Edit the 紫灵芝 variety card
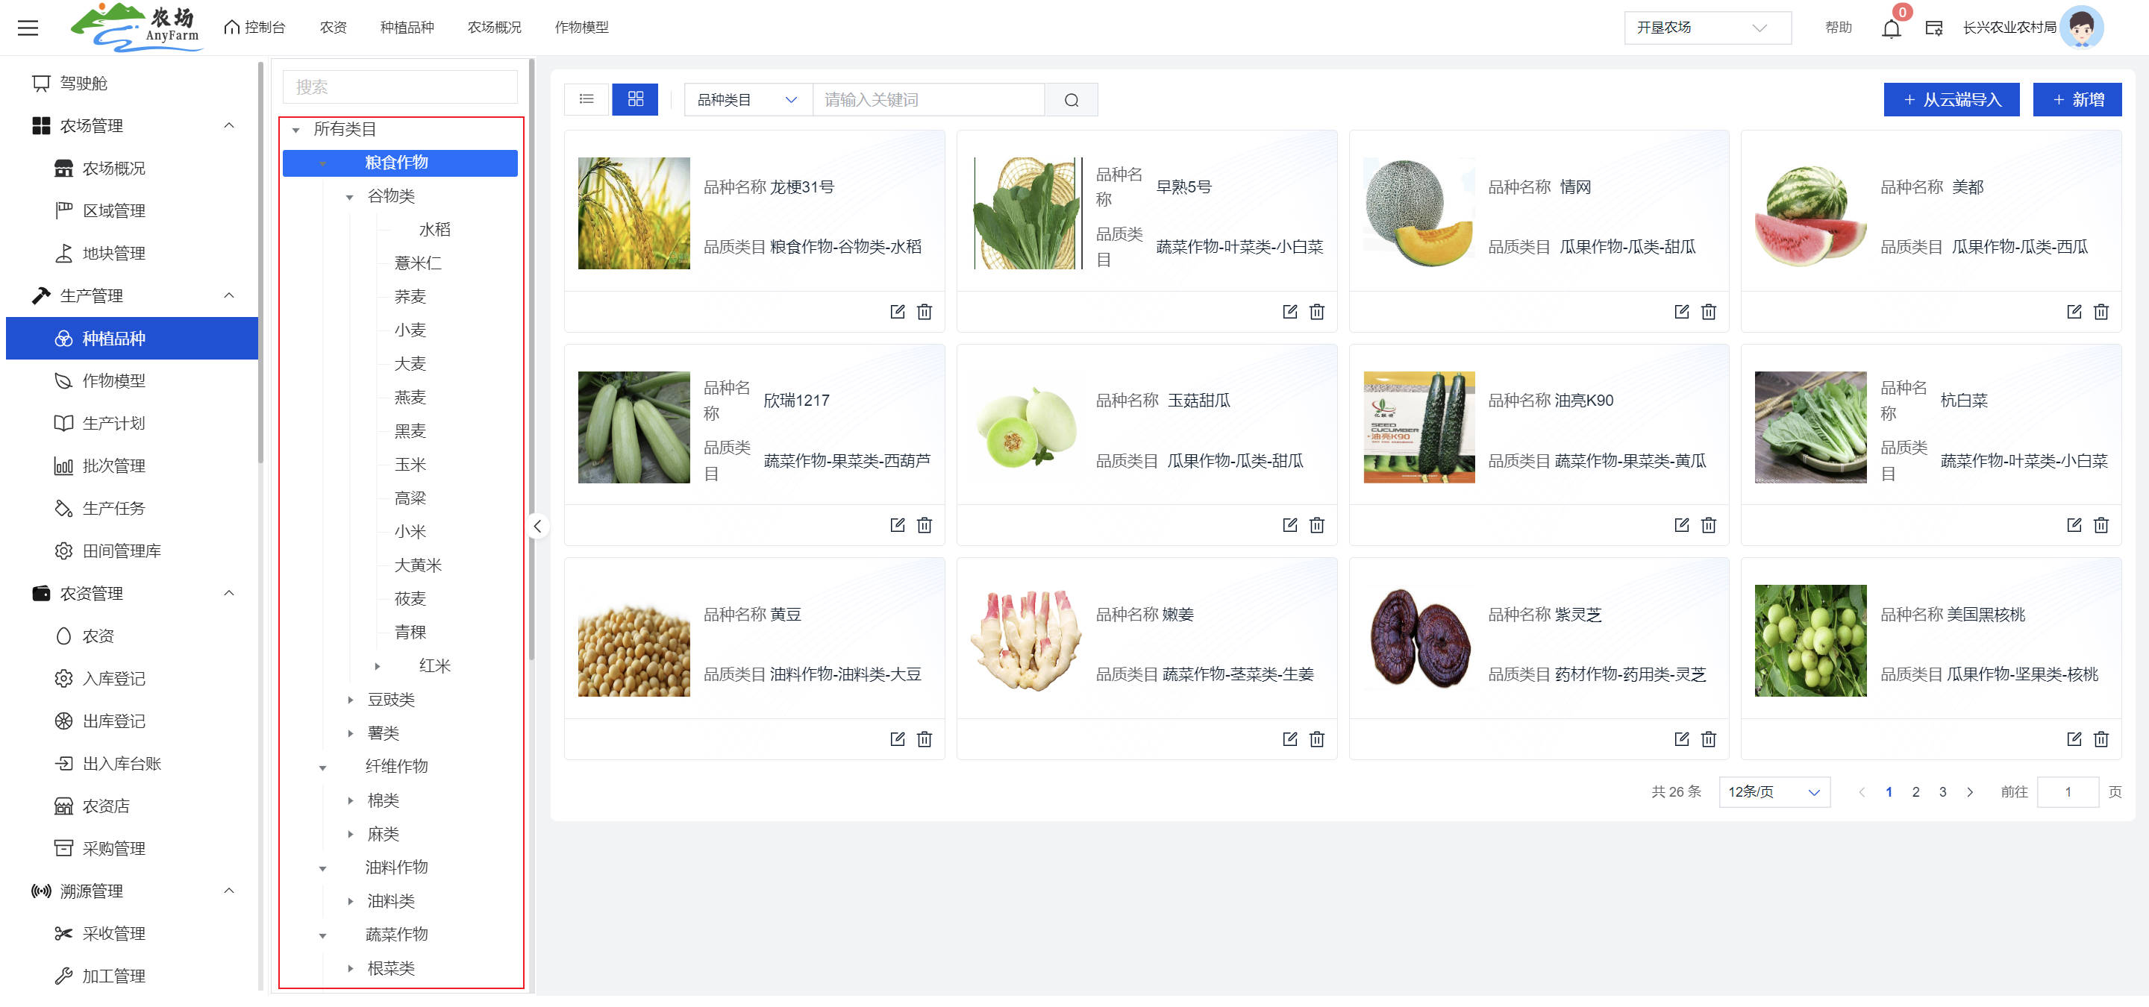2149x1007 pixels. [x=1681, y=739]
